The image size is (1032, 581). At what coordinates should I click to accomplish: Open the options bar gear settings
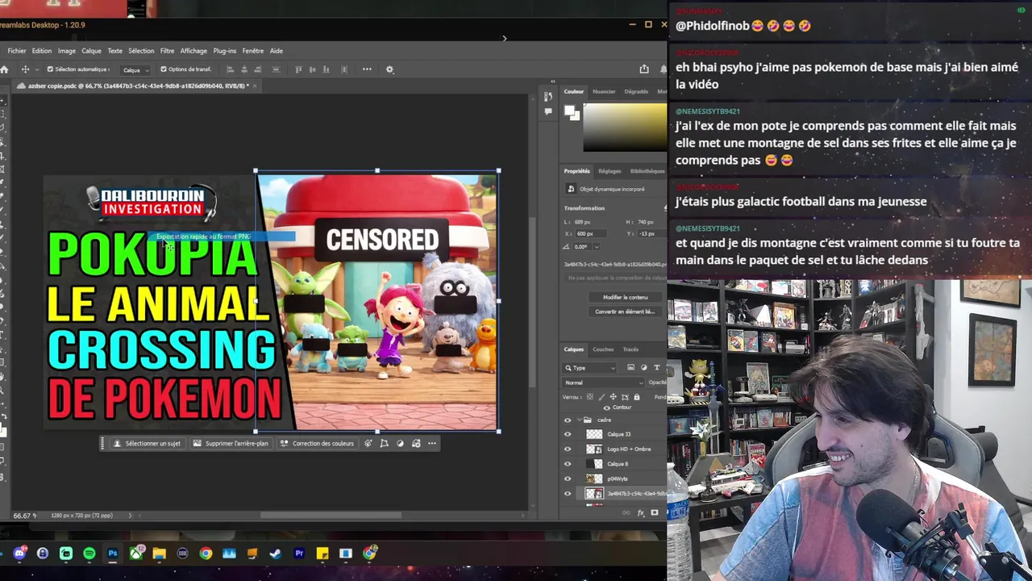click(389, 69)
